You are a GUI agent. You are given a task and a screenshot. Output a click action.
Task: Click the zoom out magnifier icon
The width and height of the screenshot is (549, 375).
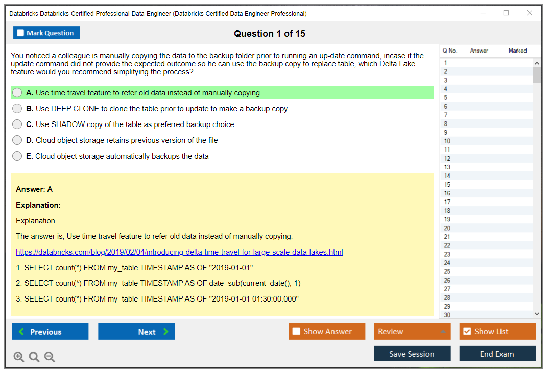[x=50, y=357]
